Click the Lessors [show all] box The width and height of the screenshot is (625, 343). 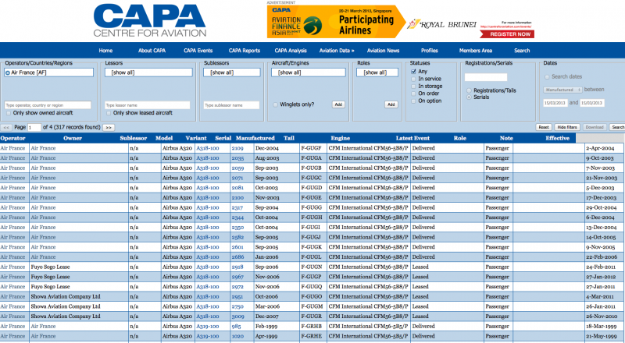[x=148, y=72]
